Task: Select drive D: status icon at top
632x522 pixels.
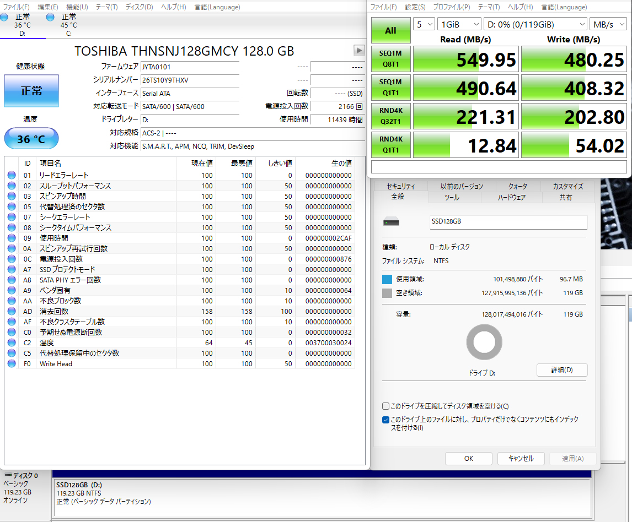Action: point(6,18)
